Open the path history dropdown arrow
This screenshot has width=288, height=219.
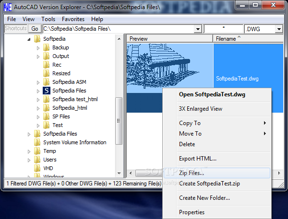click(198, 29)
